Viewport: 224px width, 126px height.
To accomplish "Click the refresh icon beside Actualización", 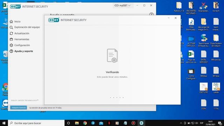I will pyautogui.click(x=11, y=34).
